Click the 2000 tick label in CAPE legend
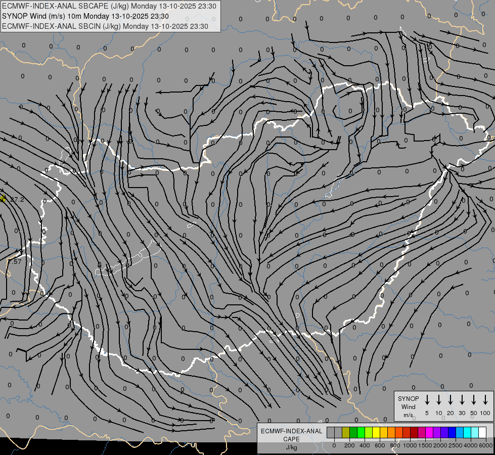495x455 pixels. (440, 445)
